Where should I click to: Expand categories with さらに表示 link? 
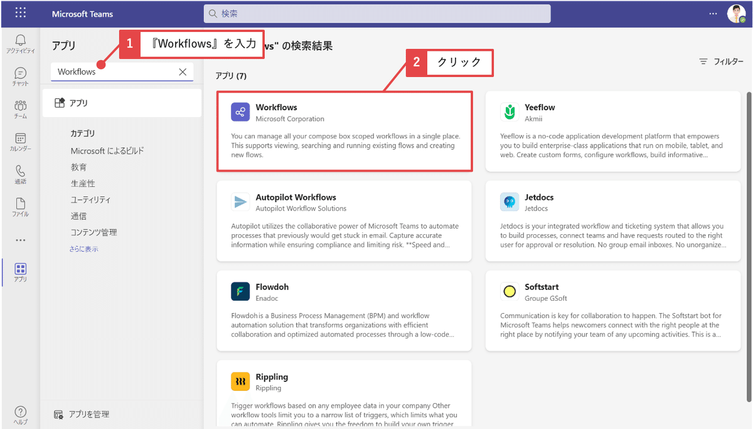click(x=83, y=249)
